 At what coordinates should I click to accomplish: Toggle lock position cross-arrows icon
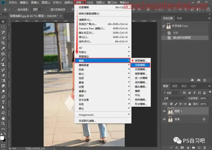click(x=180, y=104)
